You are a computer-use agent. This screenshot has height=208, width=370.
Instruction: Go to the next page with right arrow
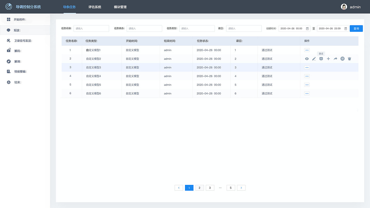(x=241, y=188)
